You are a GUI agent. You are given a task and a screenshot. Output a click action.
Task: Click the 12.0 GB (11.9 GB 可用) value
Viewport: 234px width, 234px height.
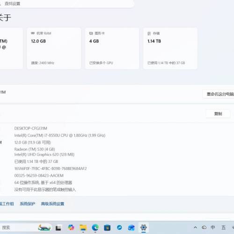click(32, 142)
